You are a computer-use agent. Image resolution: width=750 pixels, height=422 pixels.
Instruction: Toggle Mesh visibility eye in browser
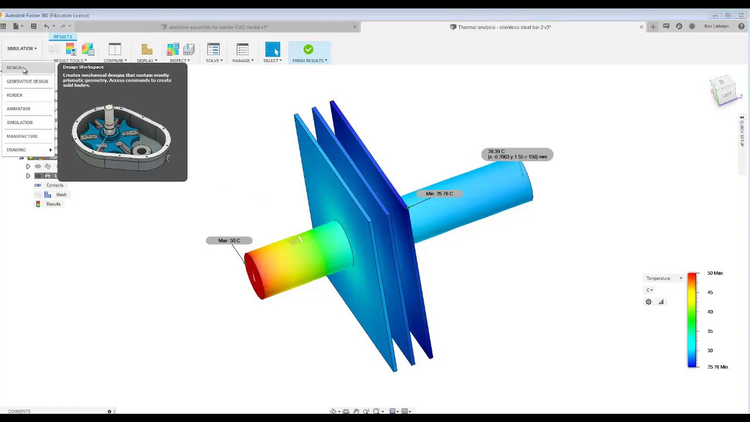coord(38,195)
